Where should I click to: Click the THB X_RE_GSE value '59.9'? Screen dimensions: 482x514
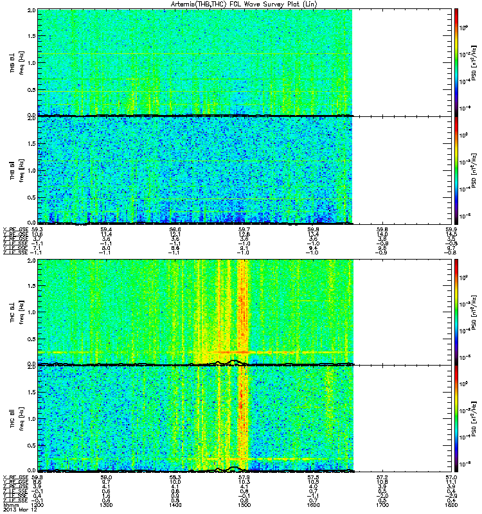pyautogui.click(x=451, y=229)
